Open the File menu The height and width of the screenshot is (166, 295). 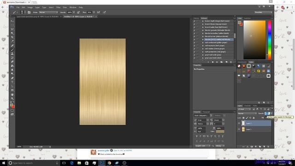coord(18,7)
